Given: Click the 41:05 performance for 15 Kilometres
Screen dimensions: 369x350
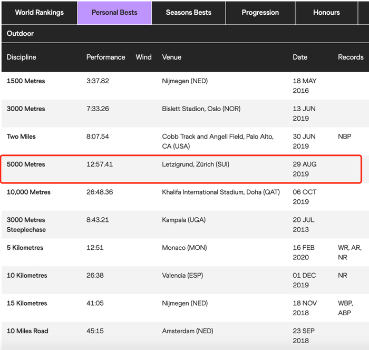Looking at the screenshot, I should (95, 303).
